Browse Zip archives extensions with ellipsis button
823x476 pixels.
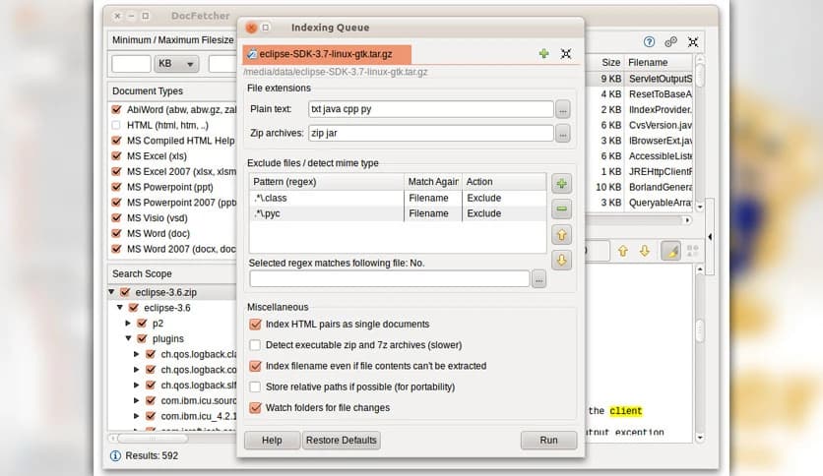click(563, 134)
